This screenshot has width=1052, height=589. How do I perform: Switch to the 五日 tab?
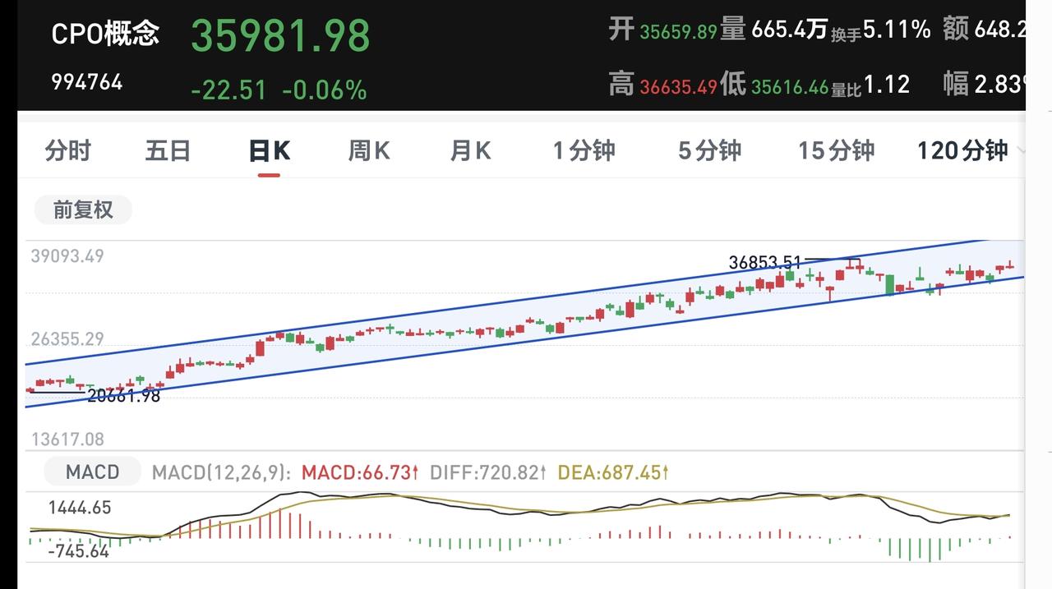pos(168,151)
